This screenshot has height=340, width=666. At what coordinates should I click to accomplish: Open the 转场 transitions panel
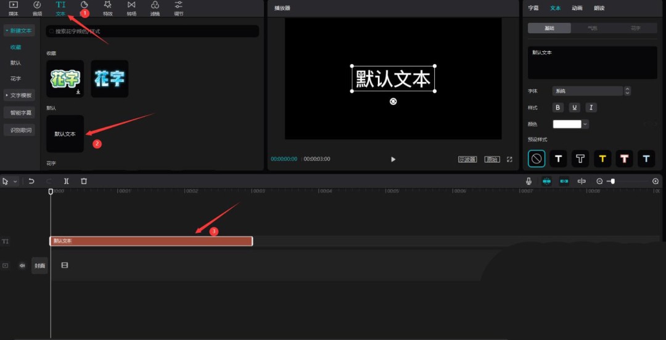tap(131, 7)
